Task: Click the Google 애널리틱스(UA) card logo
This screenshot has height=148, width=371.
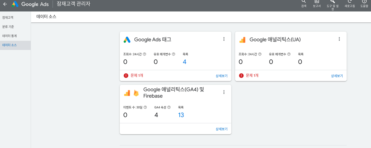Action: coord(242,40)
